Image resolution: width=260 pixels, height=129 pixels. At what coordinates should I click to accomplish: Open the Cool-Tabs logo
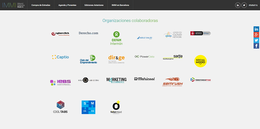(60, 107)
